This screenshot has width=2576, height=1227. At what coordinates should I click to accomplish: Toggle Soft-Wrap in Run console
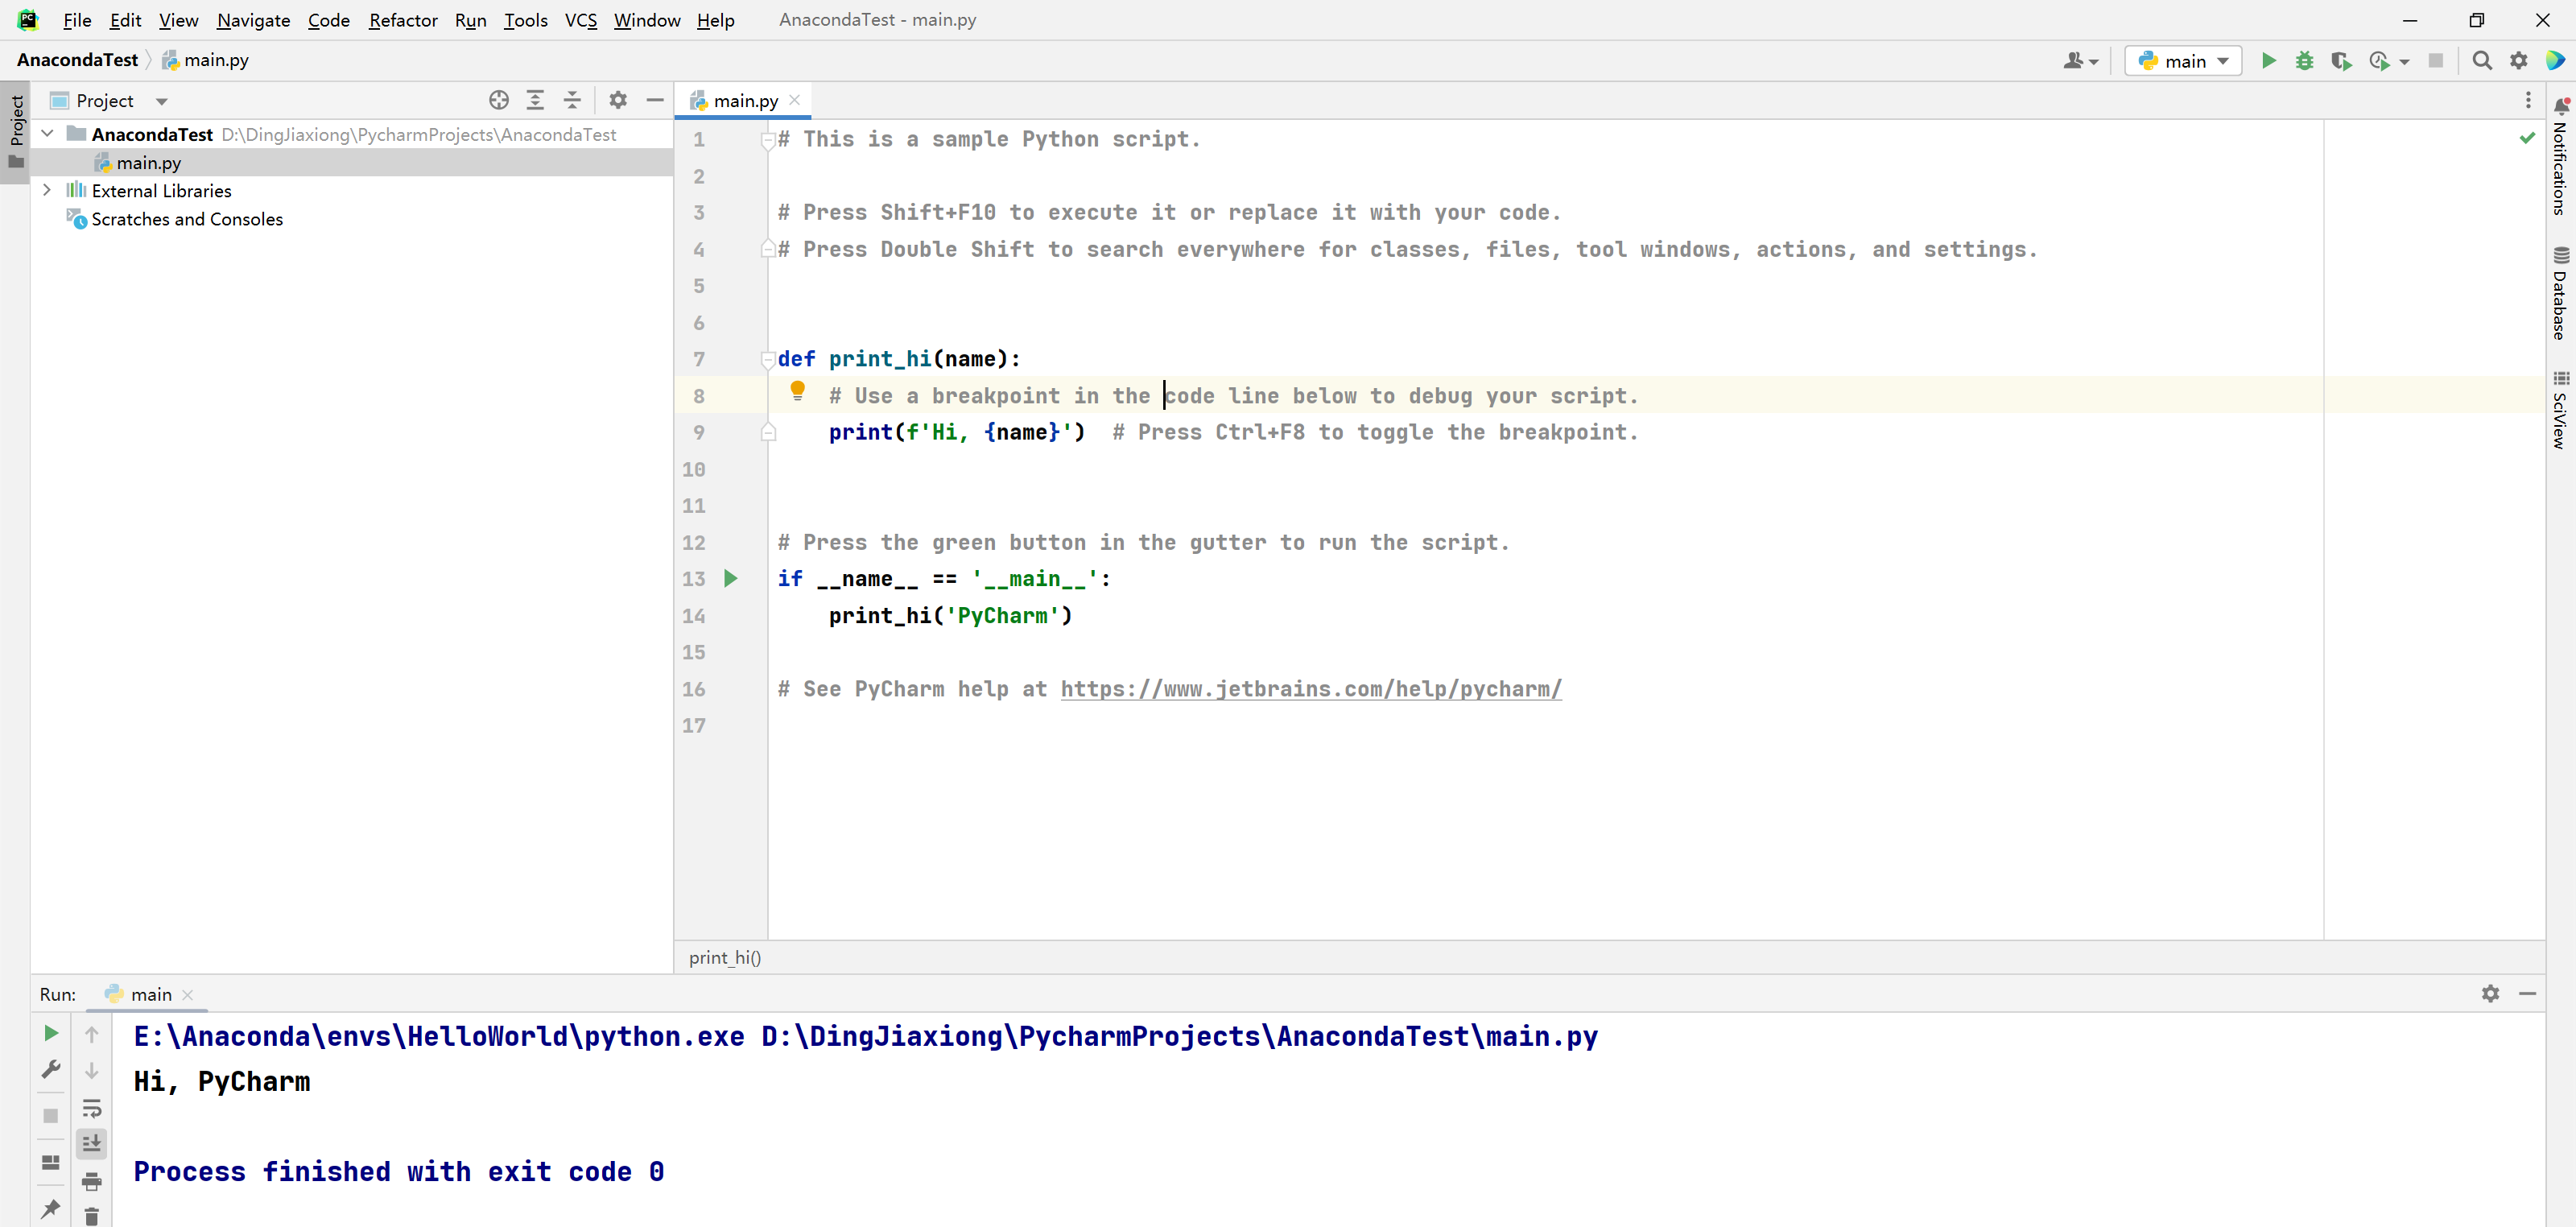[92, 1108]
